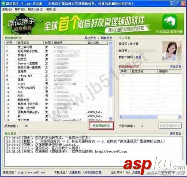Click 查看 next to 我的二维码
The width and height of the screenshot is (187, 177).
point(138,57)
